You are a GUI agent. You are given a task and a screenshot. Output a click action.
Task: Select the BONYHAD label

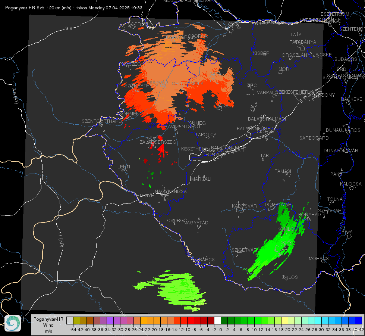point(309,215)
